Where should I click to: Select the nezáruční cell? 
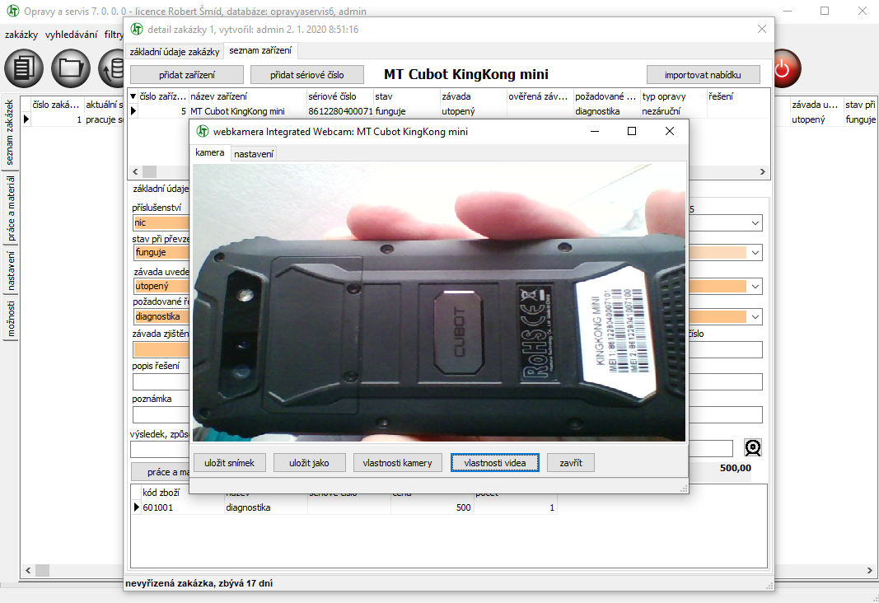(x=674, y=111)
